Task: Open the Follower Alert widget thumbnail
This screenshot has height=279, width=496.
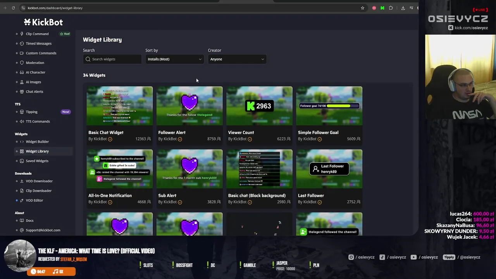Action: point(189,106)
